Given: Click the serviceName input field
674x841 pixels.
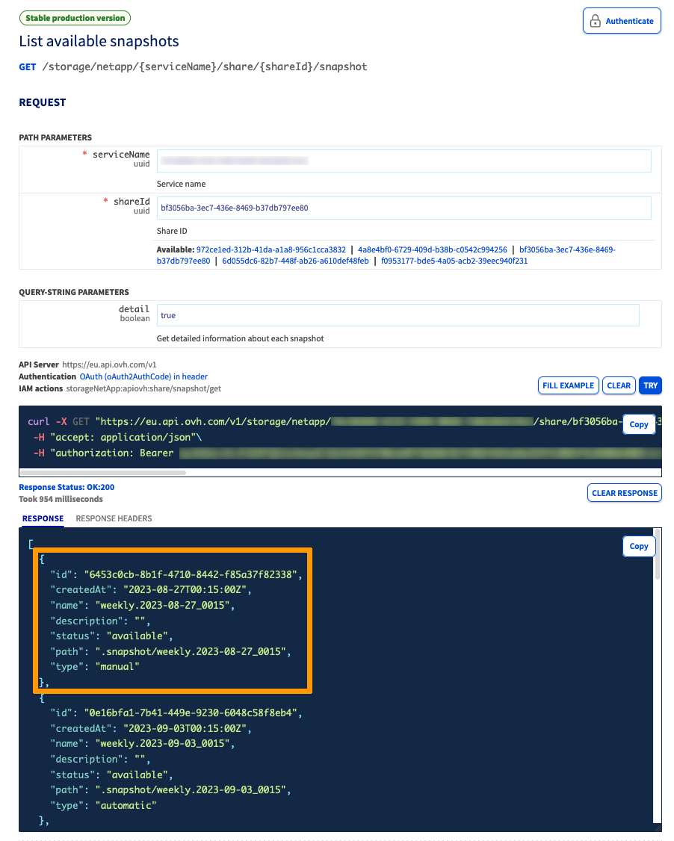Looking at the screenshot, I should pyautogui.click(x=404, y=161).
